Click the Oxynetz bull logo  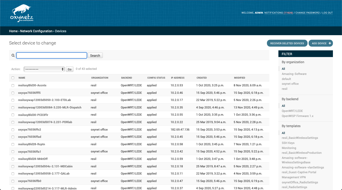coord(22,13)
